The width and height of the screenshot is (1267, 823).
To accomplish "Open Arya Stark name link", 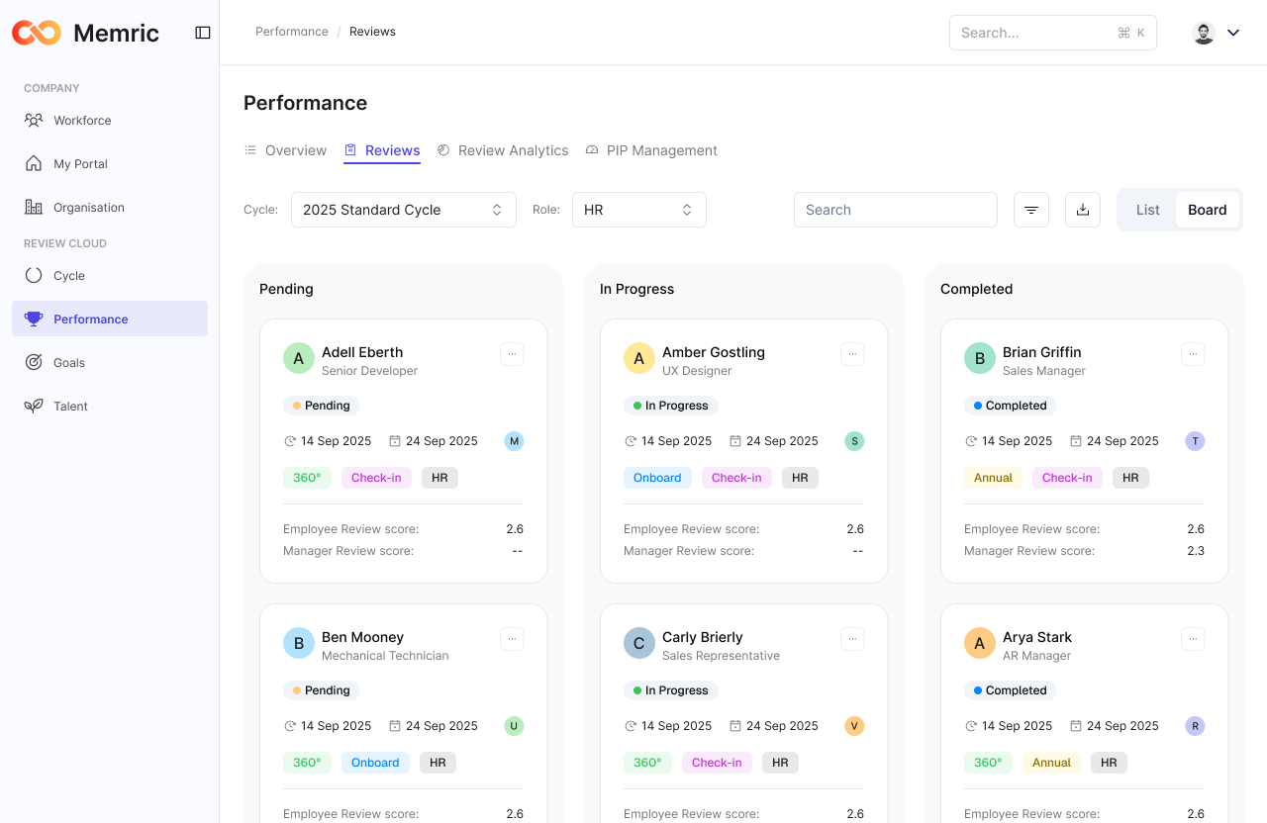I will pyautogui.click(x=1037, y=637).
